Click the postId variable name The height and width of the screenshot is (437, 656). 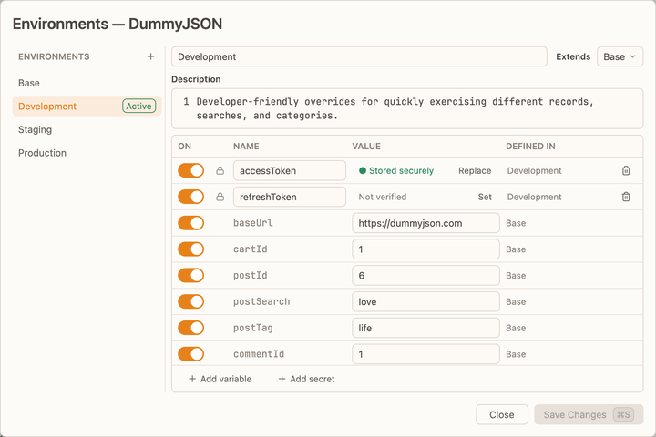(251, 276)
